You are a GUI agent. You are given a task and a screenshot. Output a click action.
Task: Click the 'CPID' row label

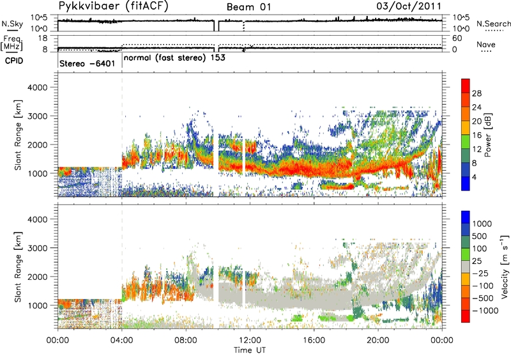[x=14, y=61]
